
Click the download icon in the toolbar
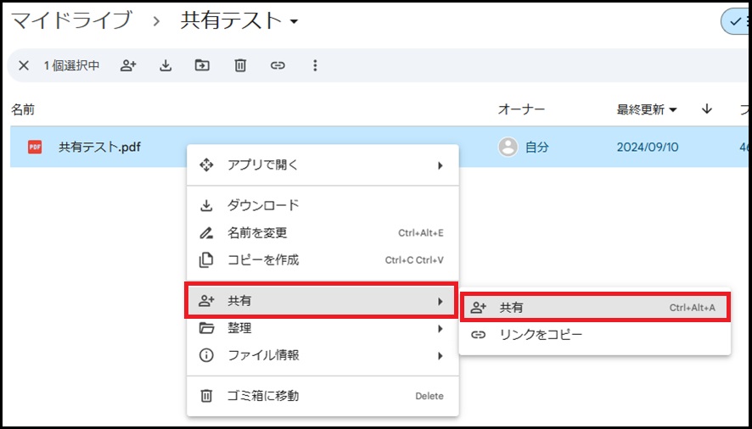coord(166,65)
